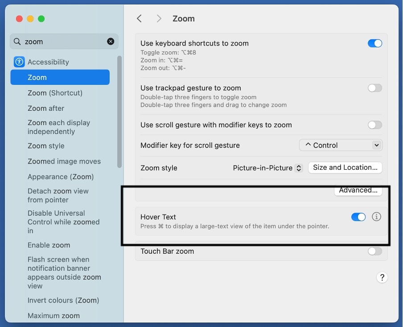
Task: Open the Picture-in-Picture zoom style popup
Action: pyautogui.click(x=267, y=168)
